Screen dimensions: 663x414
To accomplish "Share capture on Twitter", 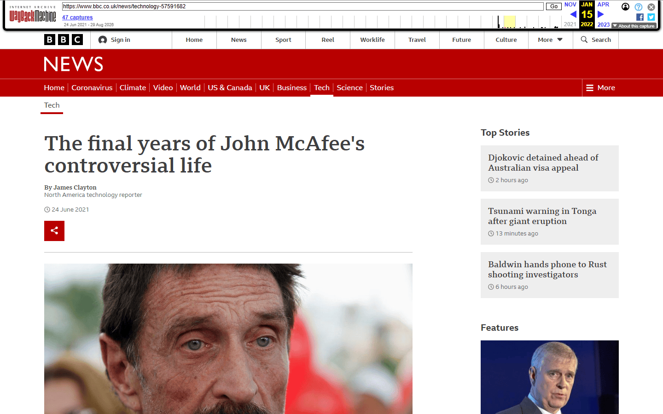I will [x=651, y=17].
